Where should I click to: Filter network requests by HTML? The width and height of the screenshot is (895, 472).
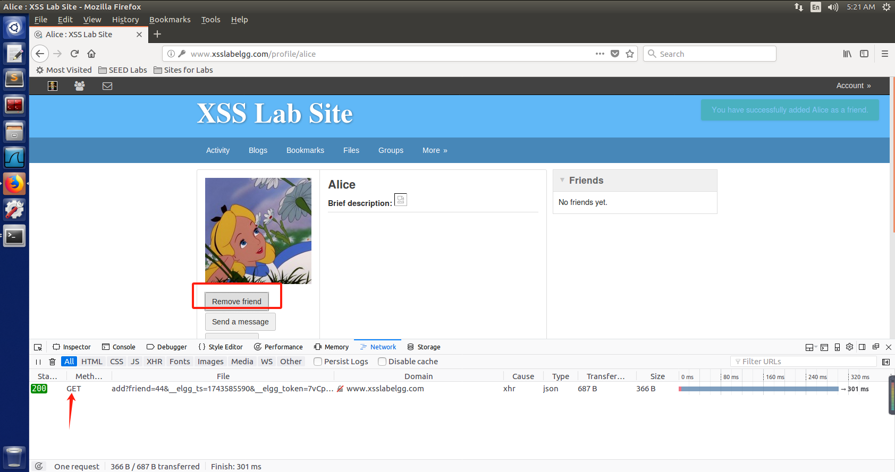click(x=92, y=362)
